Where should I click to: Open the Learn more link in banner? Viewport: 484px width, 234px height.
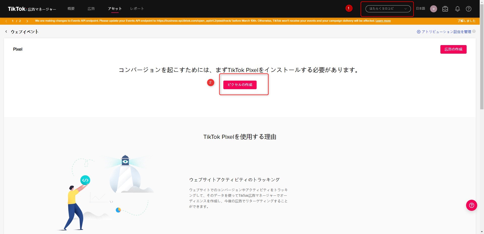point(383,21)
